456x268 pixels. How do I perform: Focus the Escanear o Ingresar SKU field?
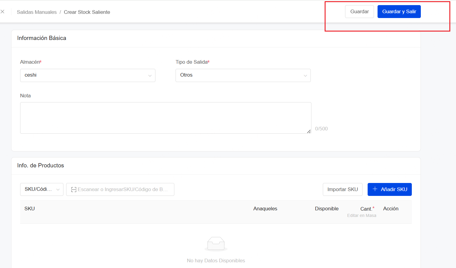coord(120,189)
